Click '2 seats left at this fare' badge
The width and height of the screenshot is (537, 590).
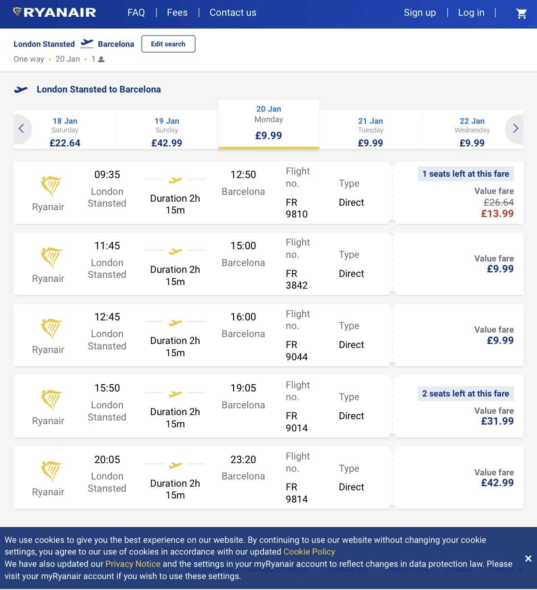[x=466, y=394]
